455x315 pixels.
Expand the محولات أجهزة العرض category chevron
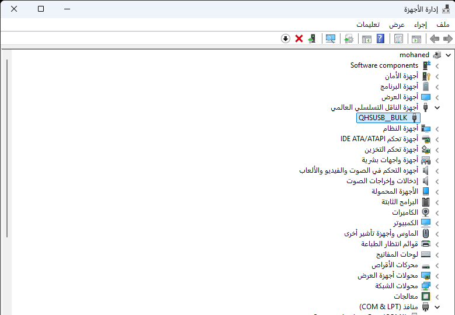tap(437, 276)
